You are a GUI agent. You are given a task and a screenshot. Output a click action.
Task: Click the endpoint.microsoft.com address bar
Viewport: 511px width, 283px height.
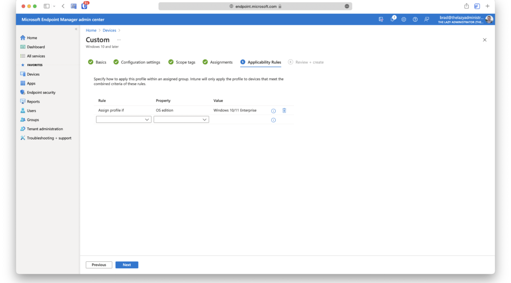(255, 6)
